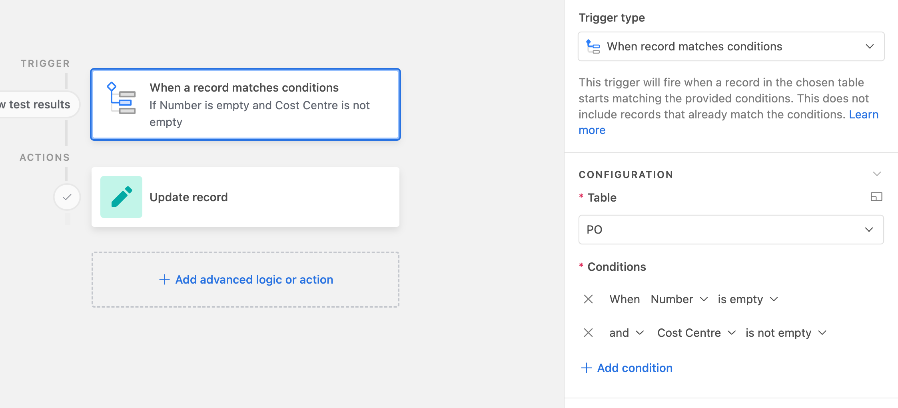Remove the Cost Centre condition

click(x=588, y=333)
